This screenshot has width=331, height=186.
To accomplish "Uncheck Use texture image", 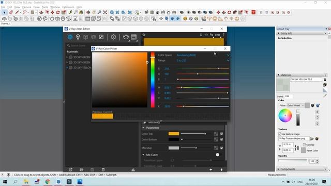I will [280, 134].
